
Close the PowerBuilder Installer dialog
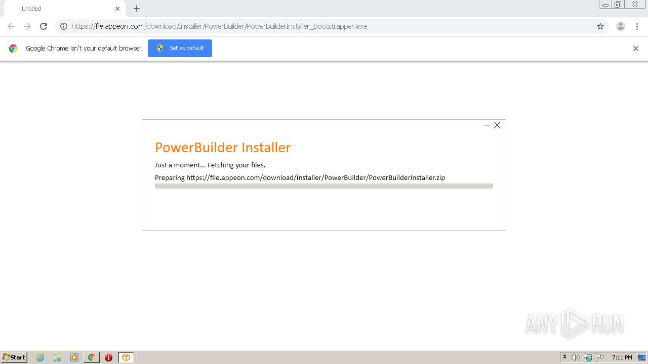pyautogui.click(x=497, y=125)
